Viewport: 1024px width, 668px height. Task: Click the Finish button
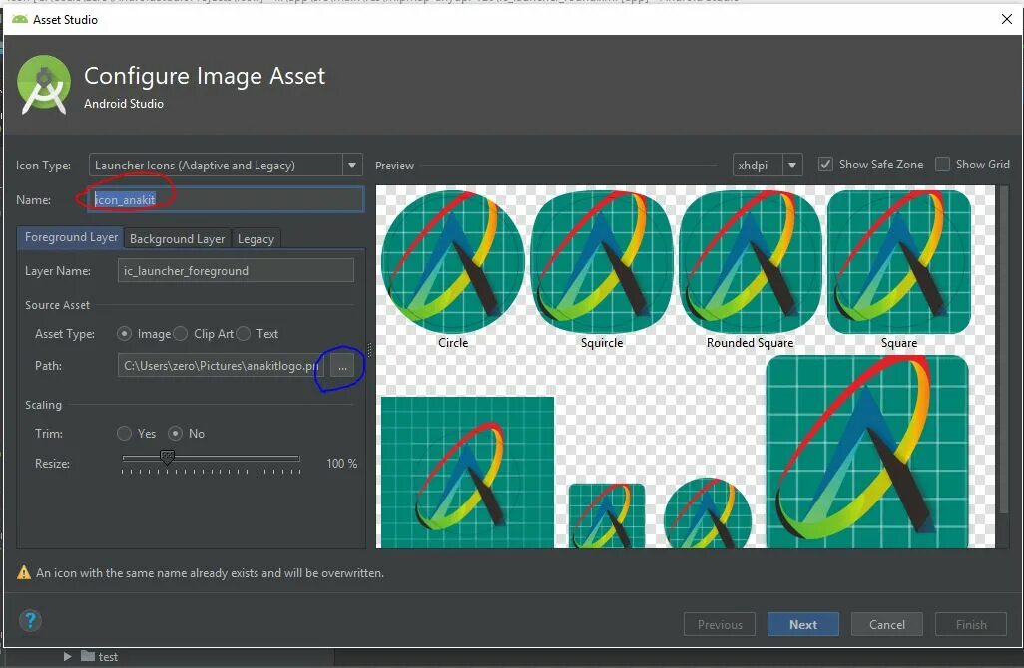click(x=971, y=624)
